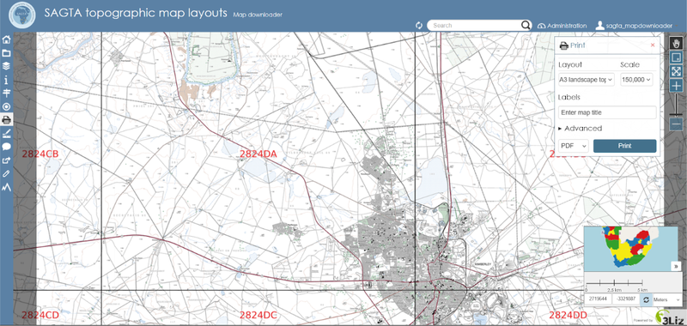
Task: Click map sheet label 2824DD
Action: (x=568, y=315)
